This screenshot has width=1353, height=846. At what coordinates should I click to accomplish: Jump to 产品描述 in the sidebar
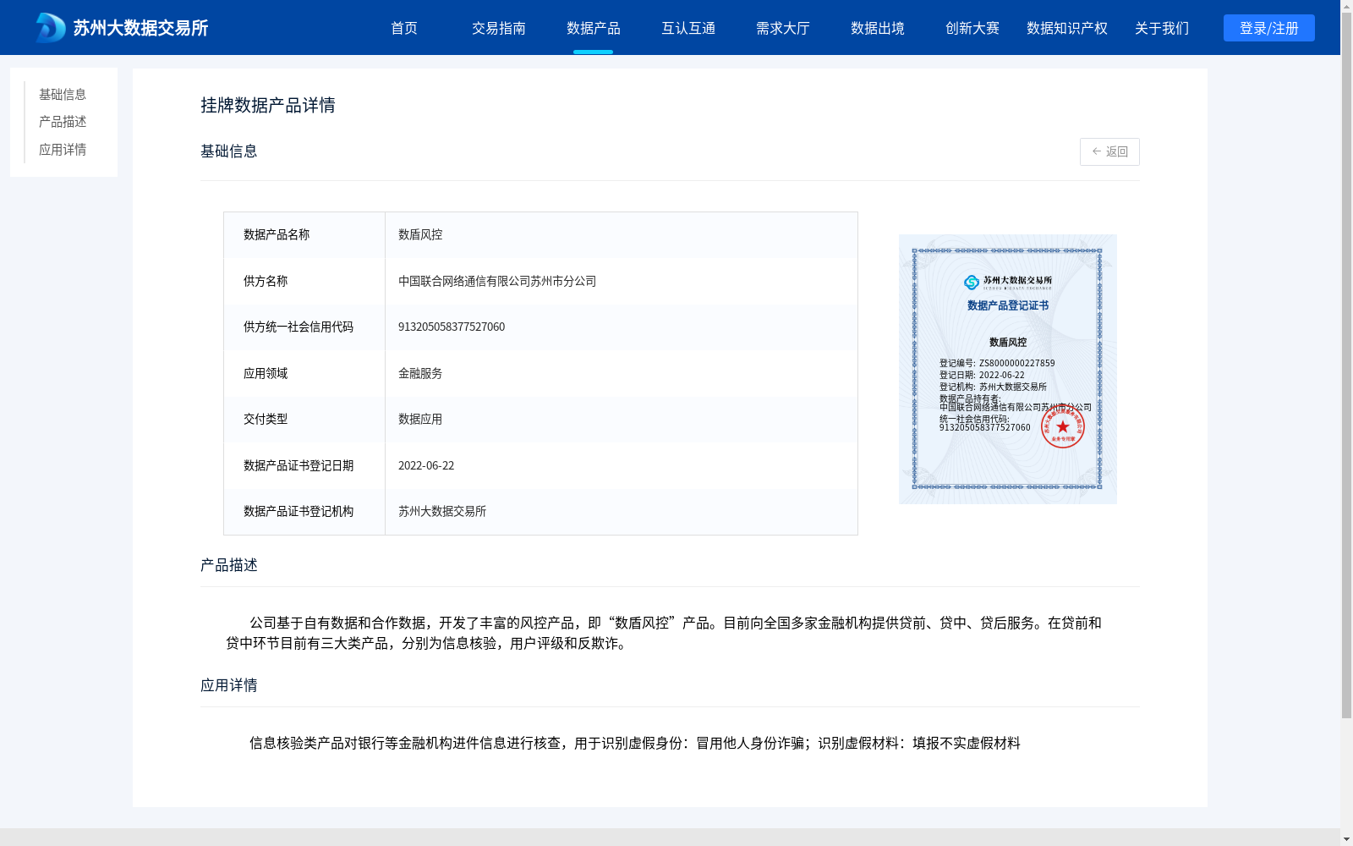(63, 122)
